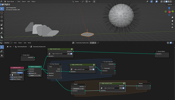
Task: Collapse the Generated panel in For Each Element
Action: (103, 68)
